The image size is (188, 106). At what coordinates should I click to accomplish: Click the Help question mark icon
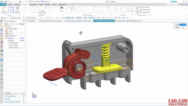[187, 4]
